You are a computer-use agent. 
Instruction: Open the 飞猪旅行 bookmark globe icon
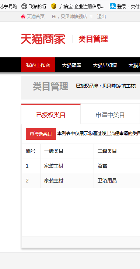24,6
